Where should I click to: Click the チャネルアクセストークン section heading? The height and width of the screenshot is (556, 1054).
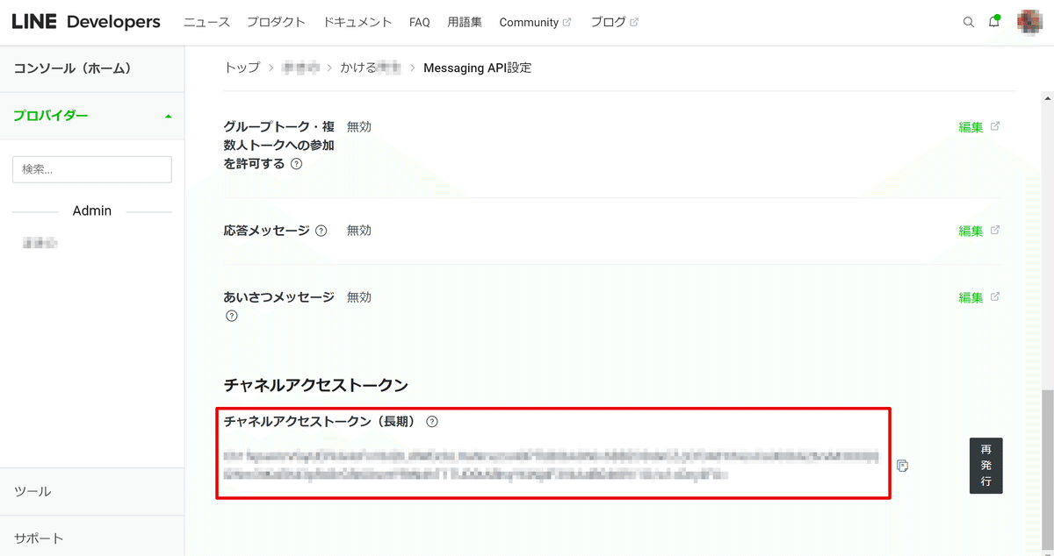pos(316,385)
